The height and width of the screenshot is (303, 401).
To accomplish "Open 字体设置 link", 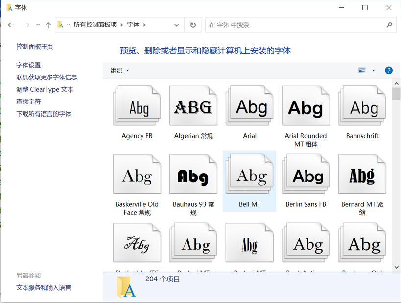I will tap(28, 65).
